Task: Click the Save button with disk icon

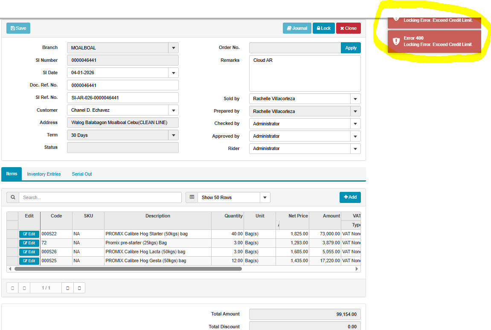Action: (x=18, y=28)
